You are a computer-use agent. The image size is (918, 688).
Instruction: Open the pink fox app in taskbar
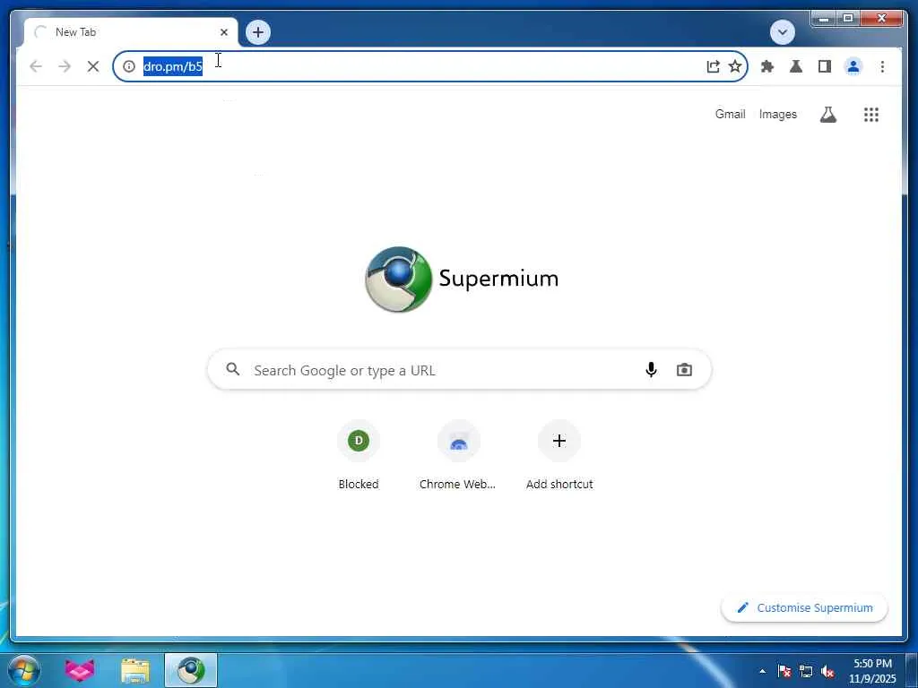(79, 670)
